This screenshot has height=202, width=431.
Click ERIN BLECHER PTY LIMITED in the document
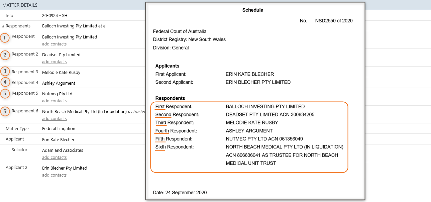click(258, 82)
